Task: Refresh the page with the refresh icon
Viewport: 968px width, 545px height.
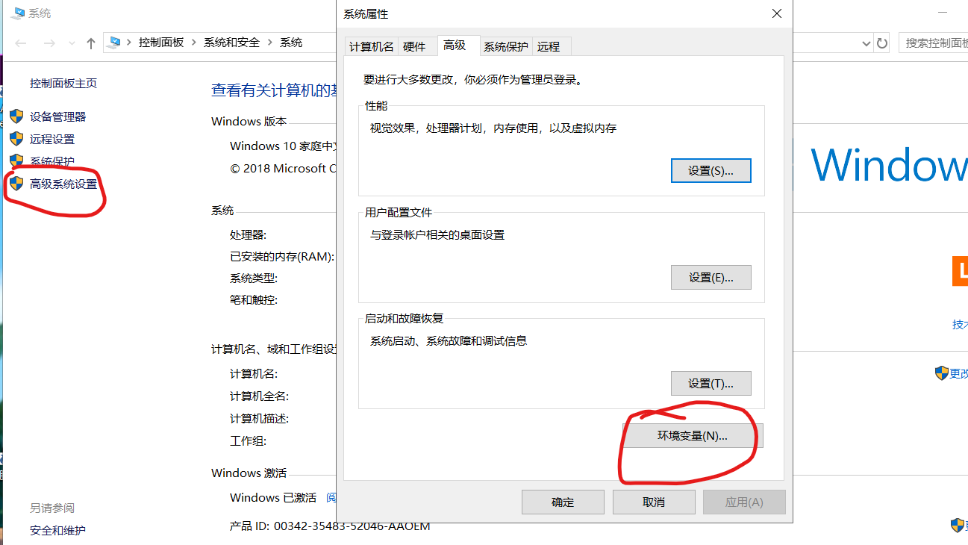Action: 883,43
